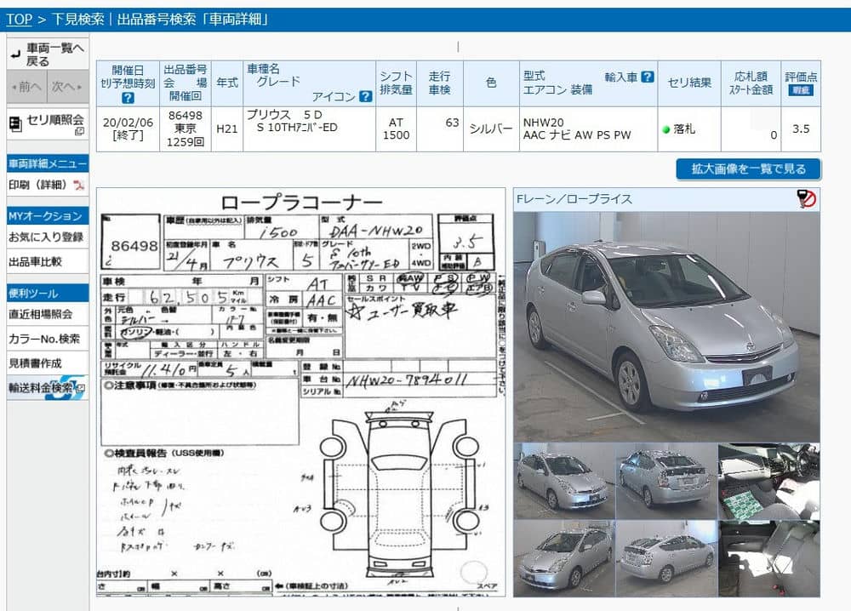Open カラーNo.検索 in sidebar tools
The image size is (851, 611).
click(44, 339)
